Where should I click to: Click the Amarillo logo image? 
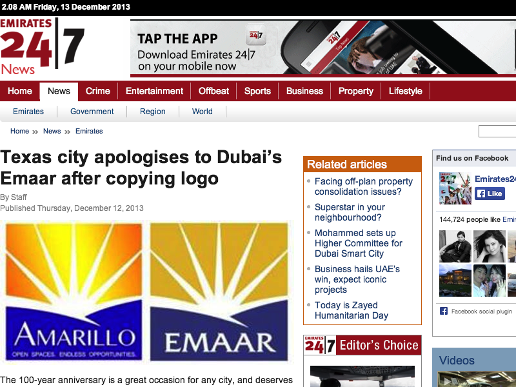coord(74,292)
